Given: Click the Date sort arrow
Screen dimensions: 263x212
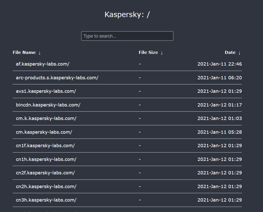Looking at the screenshot, I should point(239,53).
